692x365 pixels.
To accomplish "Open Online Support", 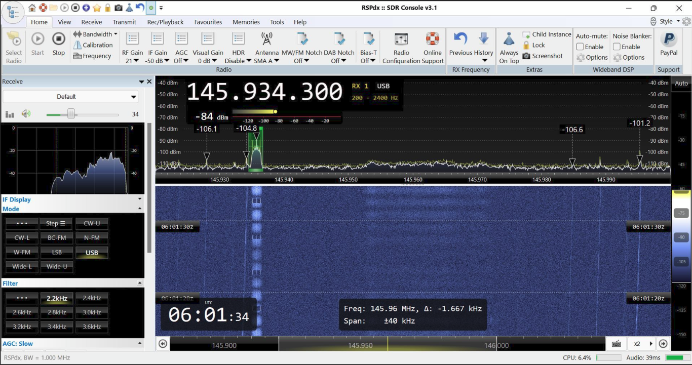I will pos(432,47).
